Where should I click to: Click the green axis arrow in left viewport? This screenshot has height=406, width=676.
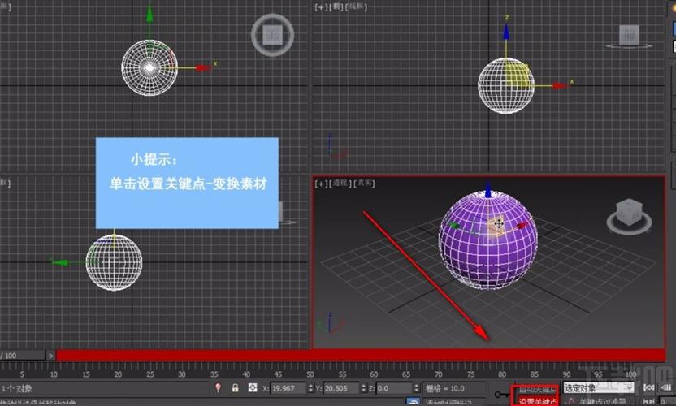click(59, 262)
